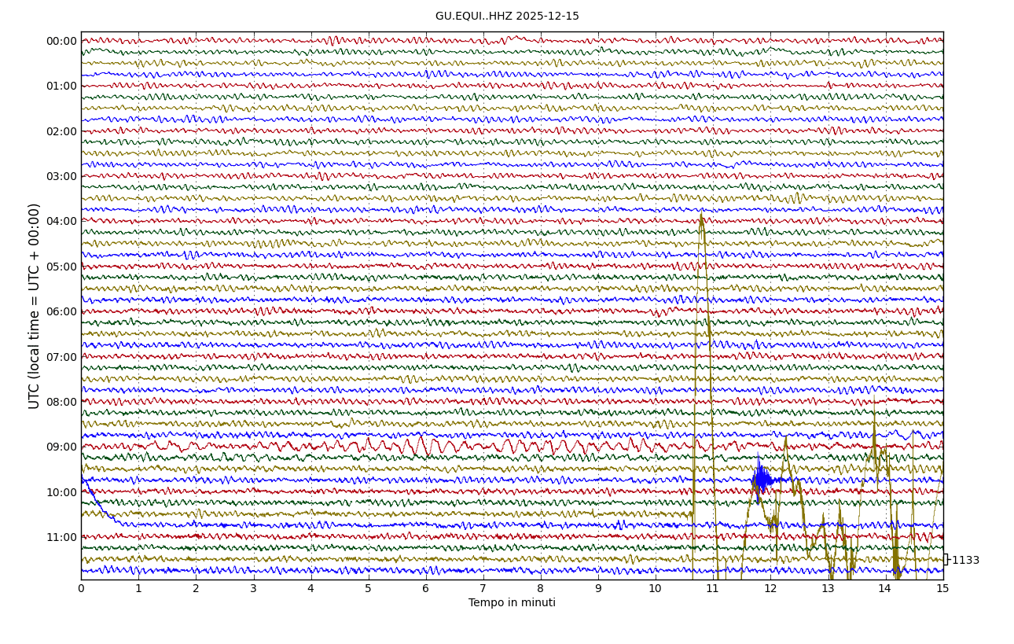Click the 'Tempo in minuti' x-axis label
The image size is (1014, 644).
coord(512,603)
